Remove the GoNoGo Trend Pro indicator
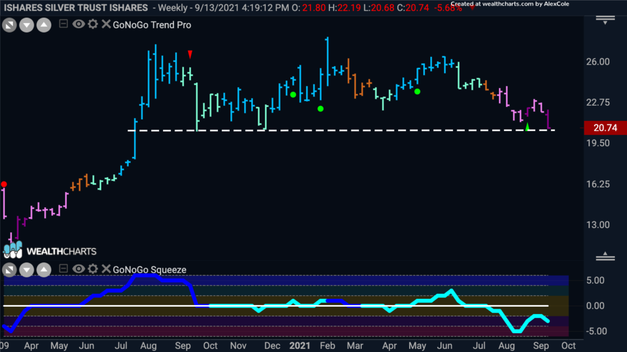Screen dimensions: 627x352 105,24
